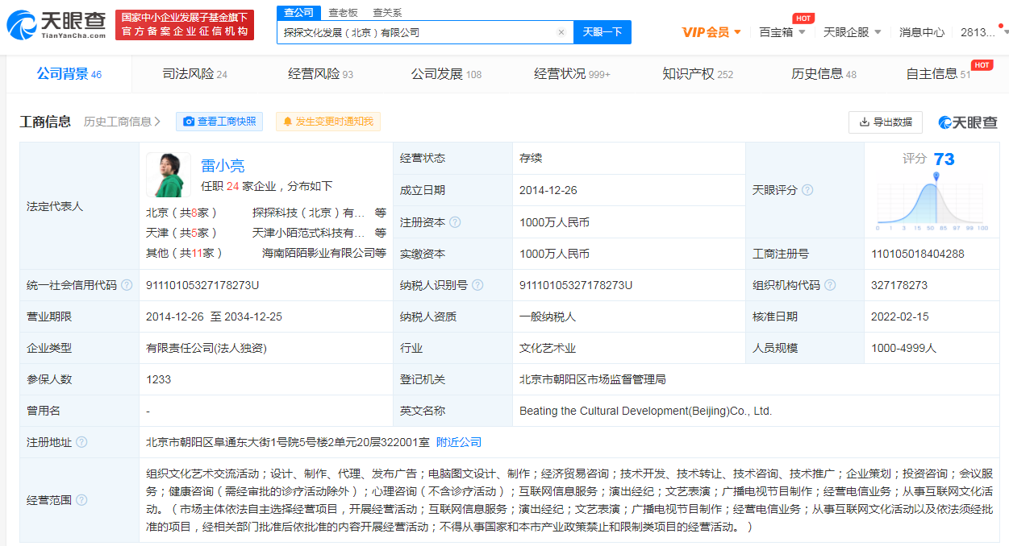The width and height of the screenshot is (1009, 546).
Task: Open the 百宝箱 dropdown menu
Action: point(782,32)
